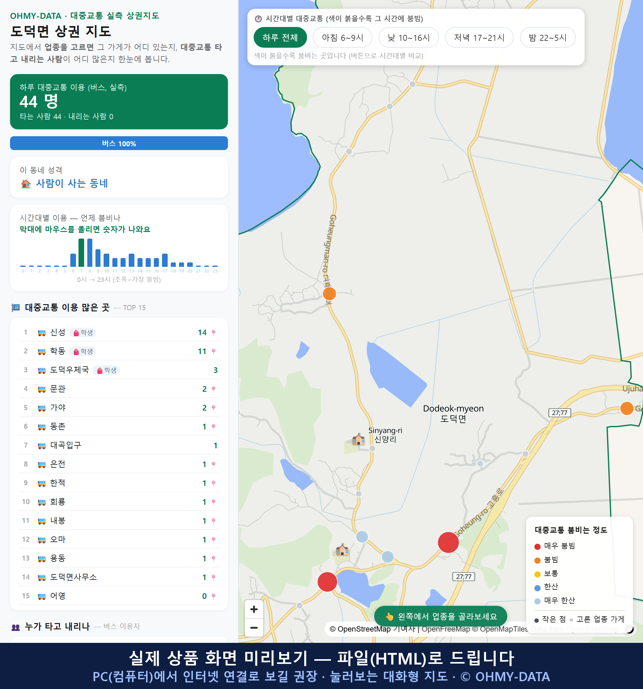Click the school building icon near Sinyang-ri

point(359,439)
